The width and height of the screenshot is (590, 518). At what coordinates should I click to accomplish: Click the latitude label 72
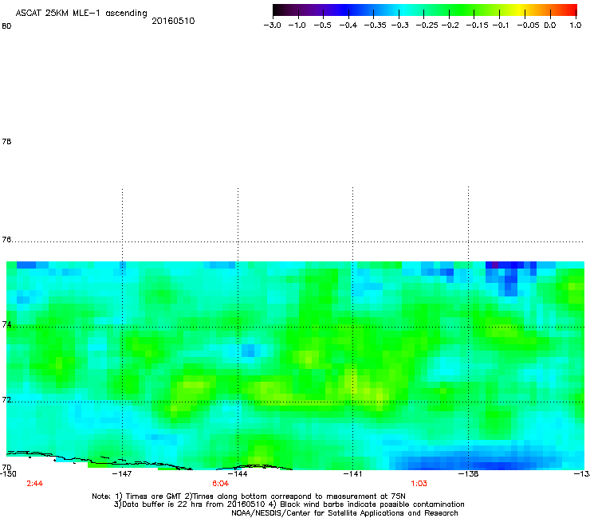[6, 399]
